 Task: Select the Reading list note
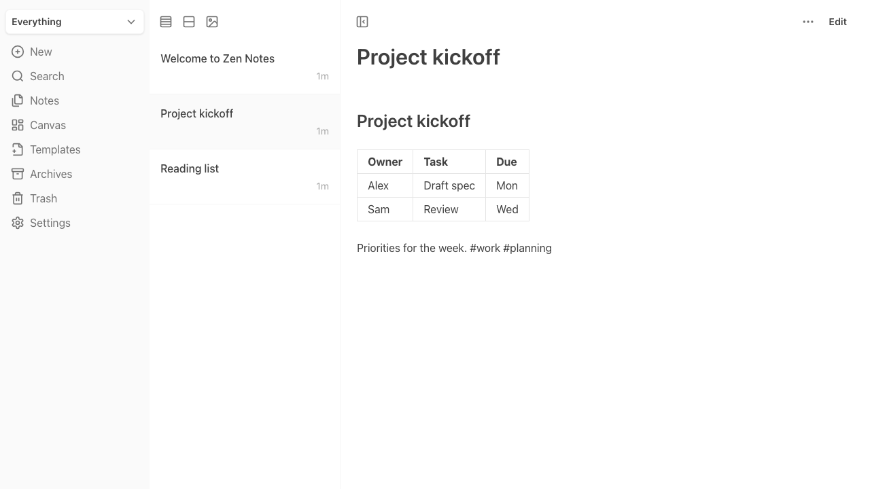pyautogui.click(x=245, y=177)
